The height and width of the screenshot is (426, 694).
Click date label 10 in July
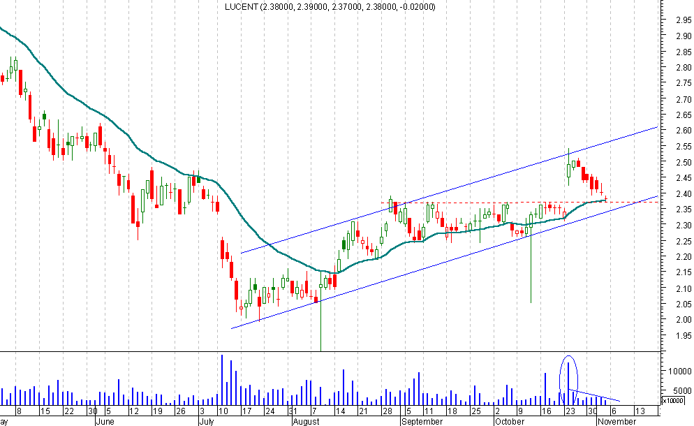(x=223, y=411)
